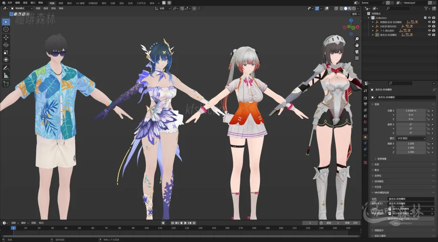Hide the first armature via eye icon
Screen dimensions: 438x242
click(x=429, y=22)
